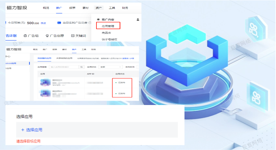Viewport: 276px width, 150px height.
Task: Click the person icon right of 推广内容
Action: (x=138, y=20)
